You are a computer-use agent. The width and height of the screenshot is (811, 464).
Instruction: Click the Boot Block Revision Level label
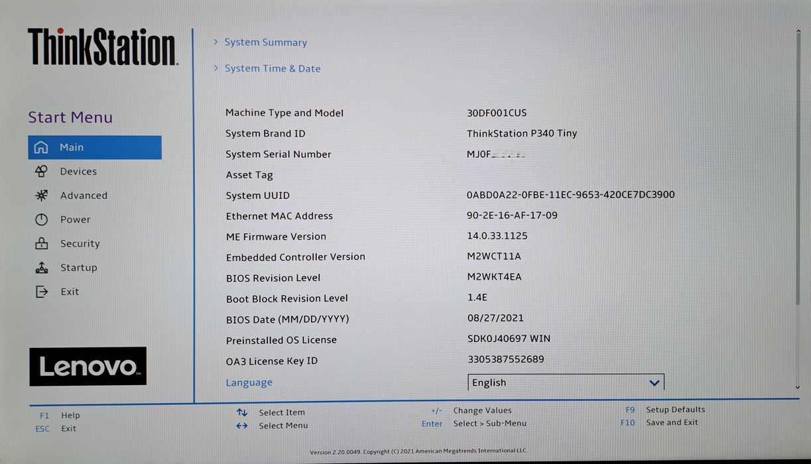(286, 299)
